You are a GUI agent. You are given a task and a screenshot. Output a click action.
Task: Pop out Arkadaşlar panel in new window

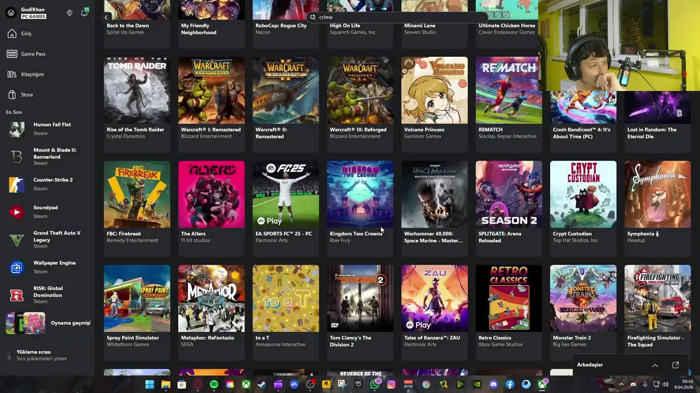pos(675,365)
